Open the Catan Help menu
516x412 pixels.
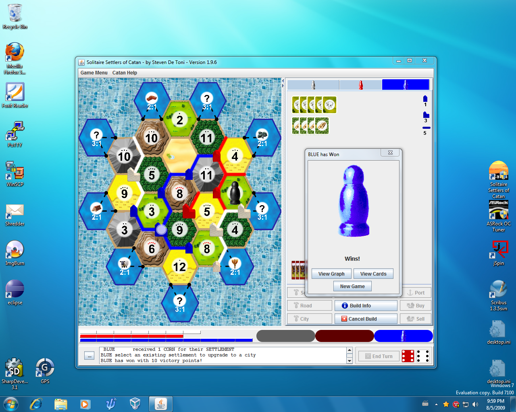125,73
